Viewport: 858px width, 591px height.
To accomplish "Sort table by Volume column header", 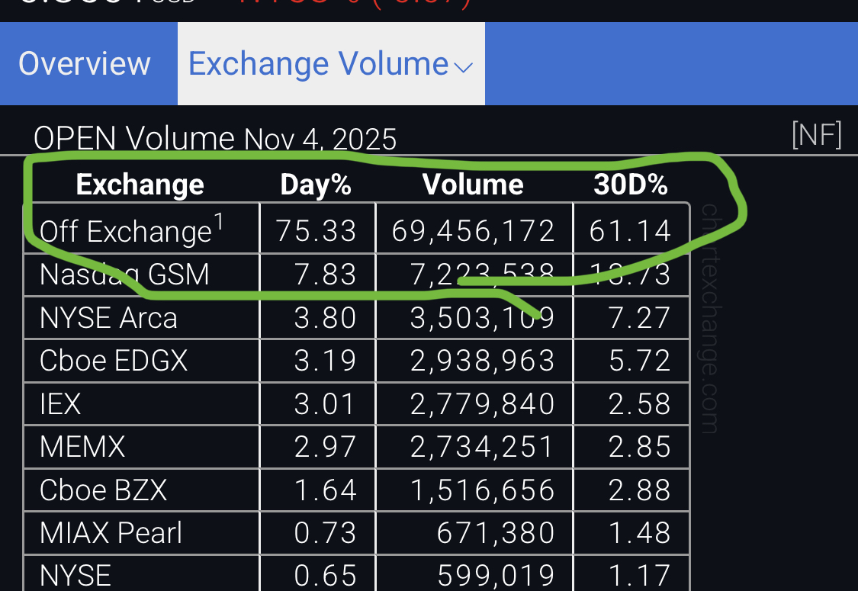I will point(473,185).
